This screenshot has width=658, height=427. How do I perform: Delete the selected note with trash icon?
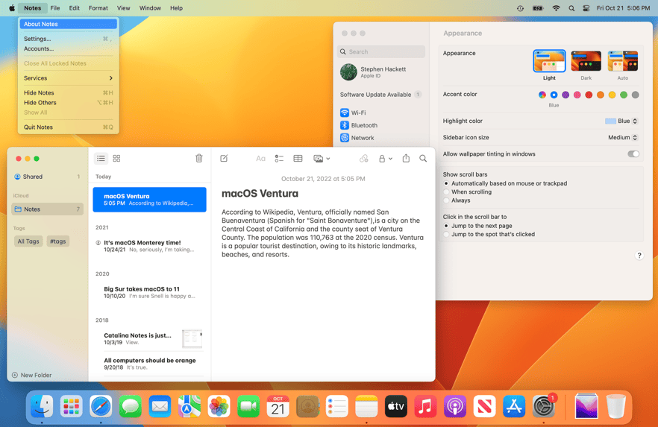199,159
